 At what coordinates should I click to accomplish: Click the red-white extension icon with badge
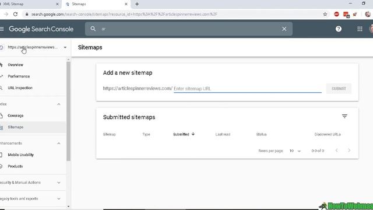click(x=346, y=15)
